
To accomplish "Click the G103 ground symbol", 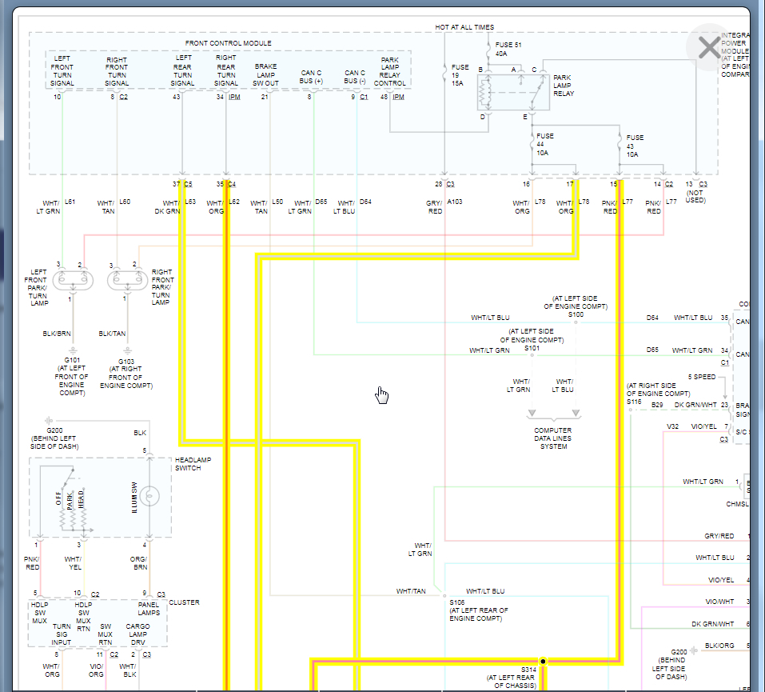I will [x=127, y=351].
